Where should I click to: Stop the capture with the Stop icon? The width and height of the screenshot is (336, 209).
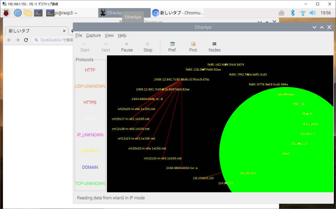point(148,47)
